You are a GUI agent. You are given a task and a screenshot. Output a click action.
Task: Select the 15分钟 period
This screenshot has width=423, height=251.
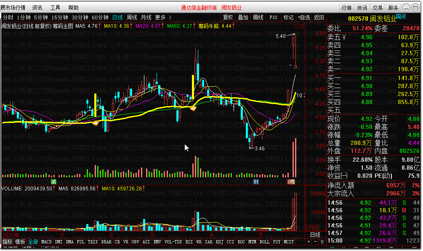(60, 18)
